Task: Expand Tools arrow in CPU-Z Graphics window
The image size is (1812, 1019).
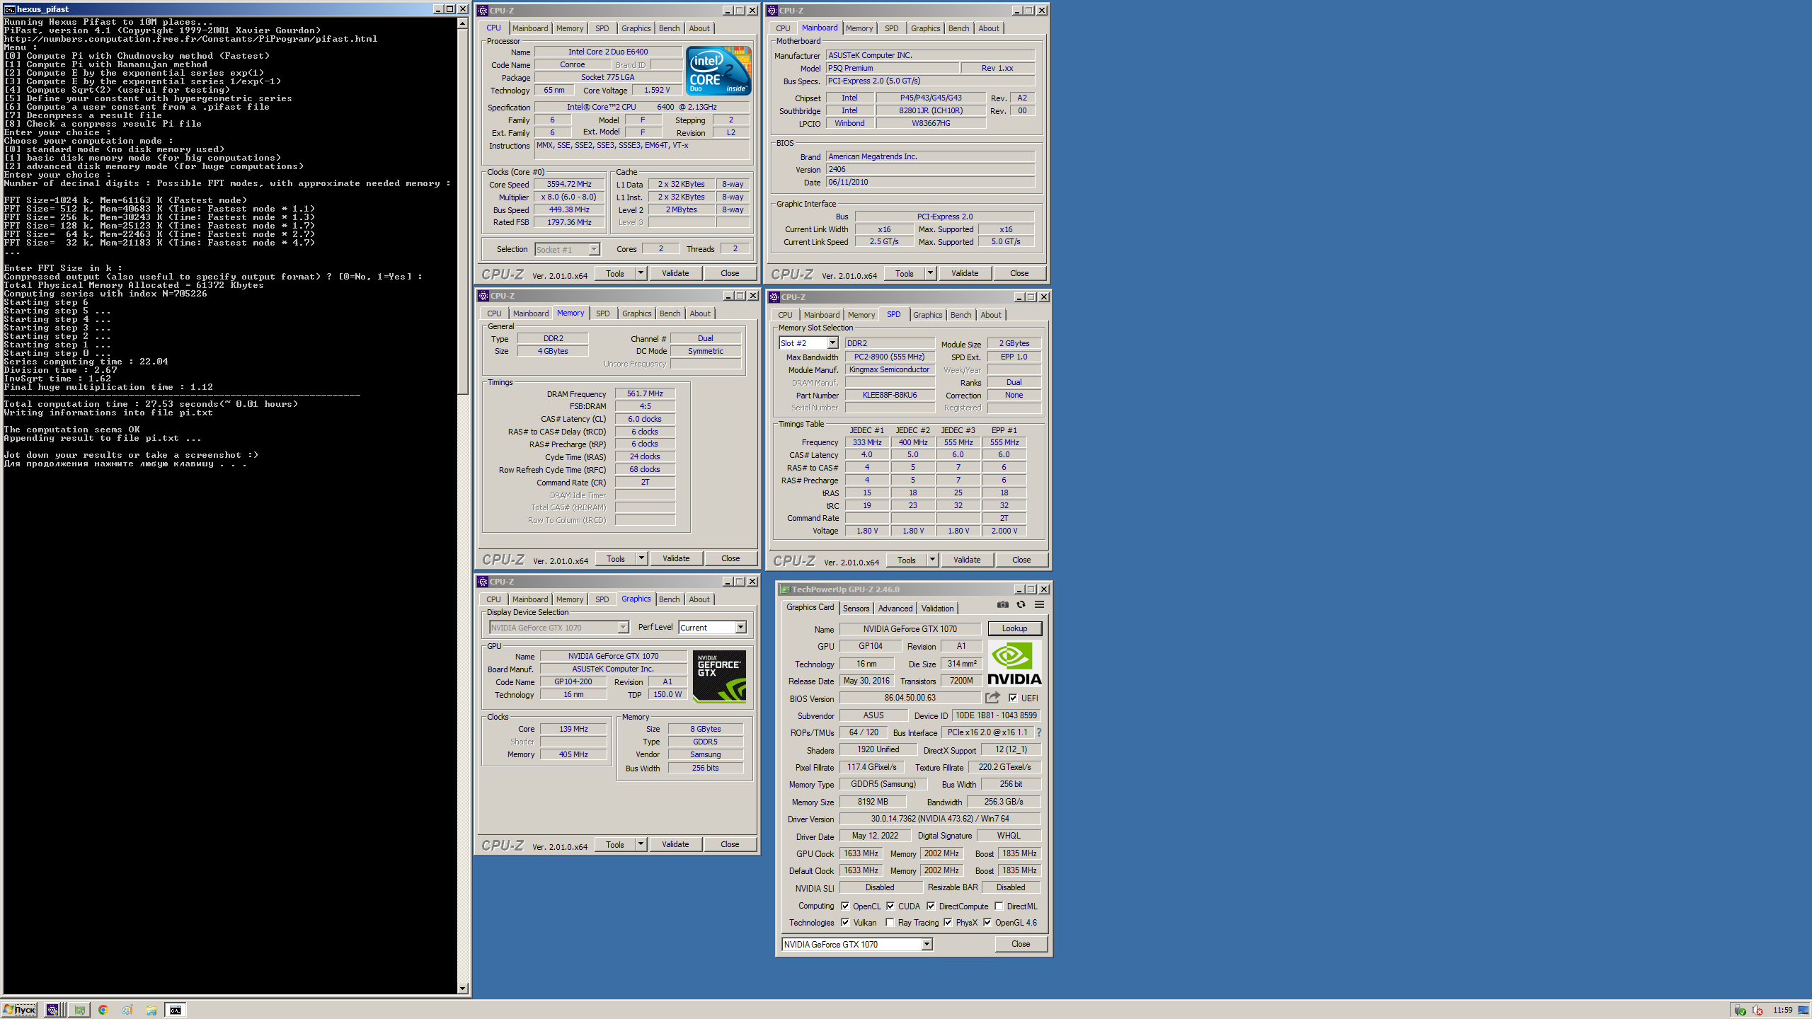Action: pos(641,844)
